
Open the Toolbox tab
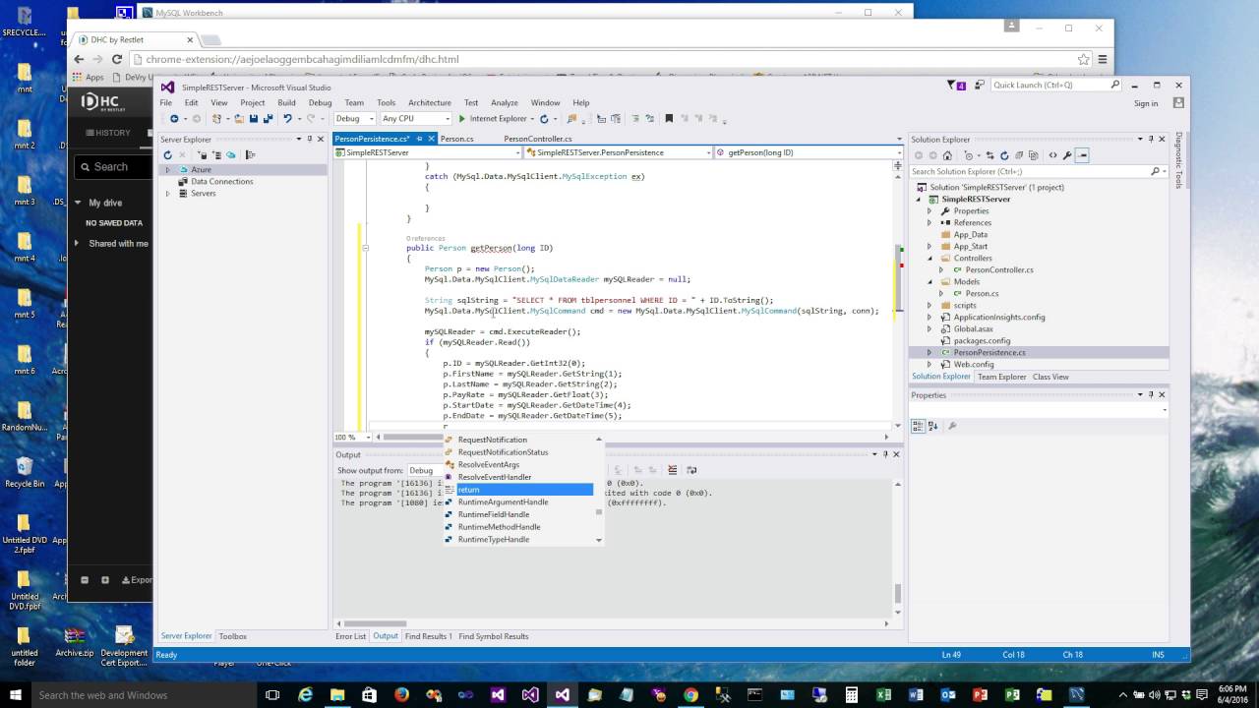[233, 636]
